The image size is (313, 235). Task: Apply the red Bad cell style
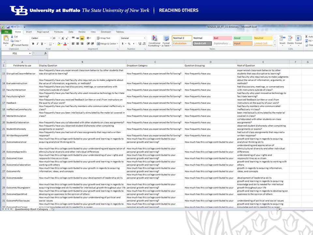(222, 38)
